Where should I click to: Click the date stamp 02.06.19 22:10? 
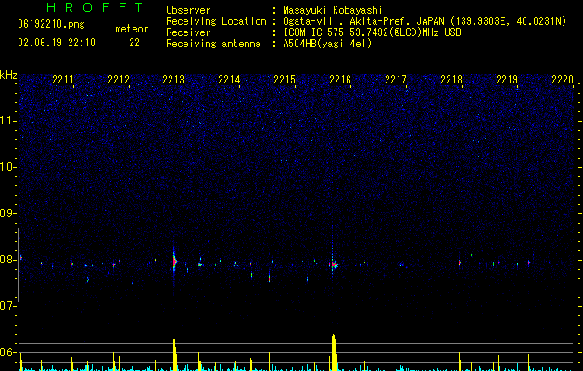coord(57,43)
